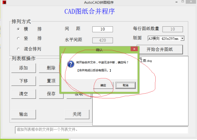Click the 关闭 close button

[x=77, y=114]
